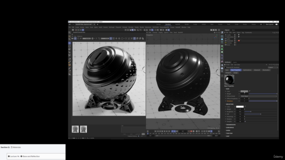Switch to the Startup layout tab
The image size is (285, 160).
coord(159,24)
